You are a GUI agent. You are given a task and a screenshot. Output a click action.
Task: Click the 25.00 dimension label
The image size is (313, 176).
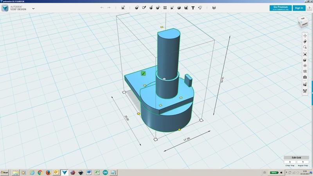126,118
